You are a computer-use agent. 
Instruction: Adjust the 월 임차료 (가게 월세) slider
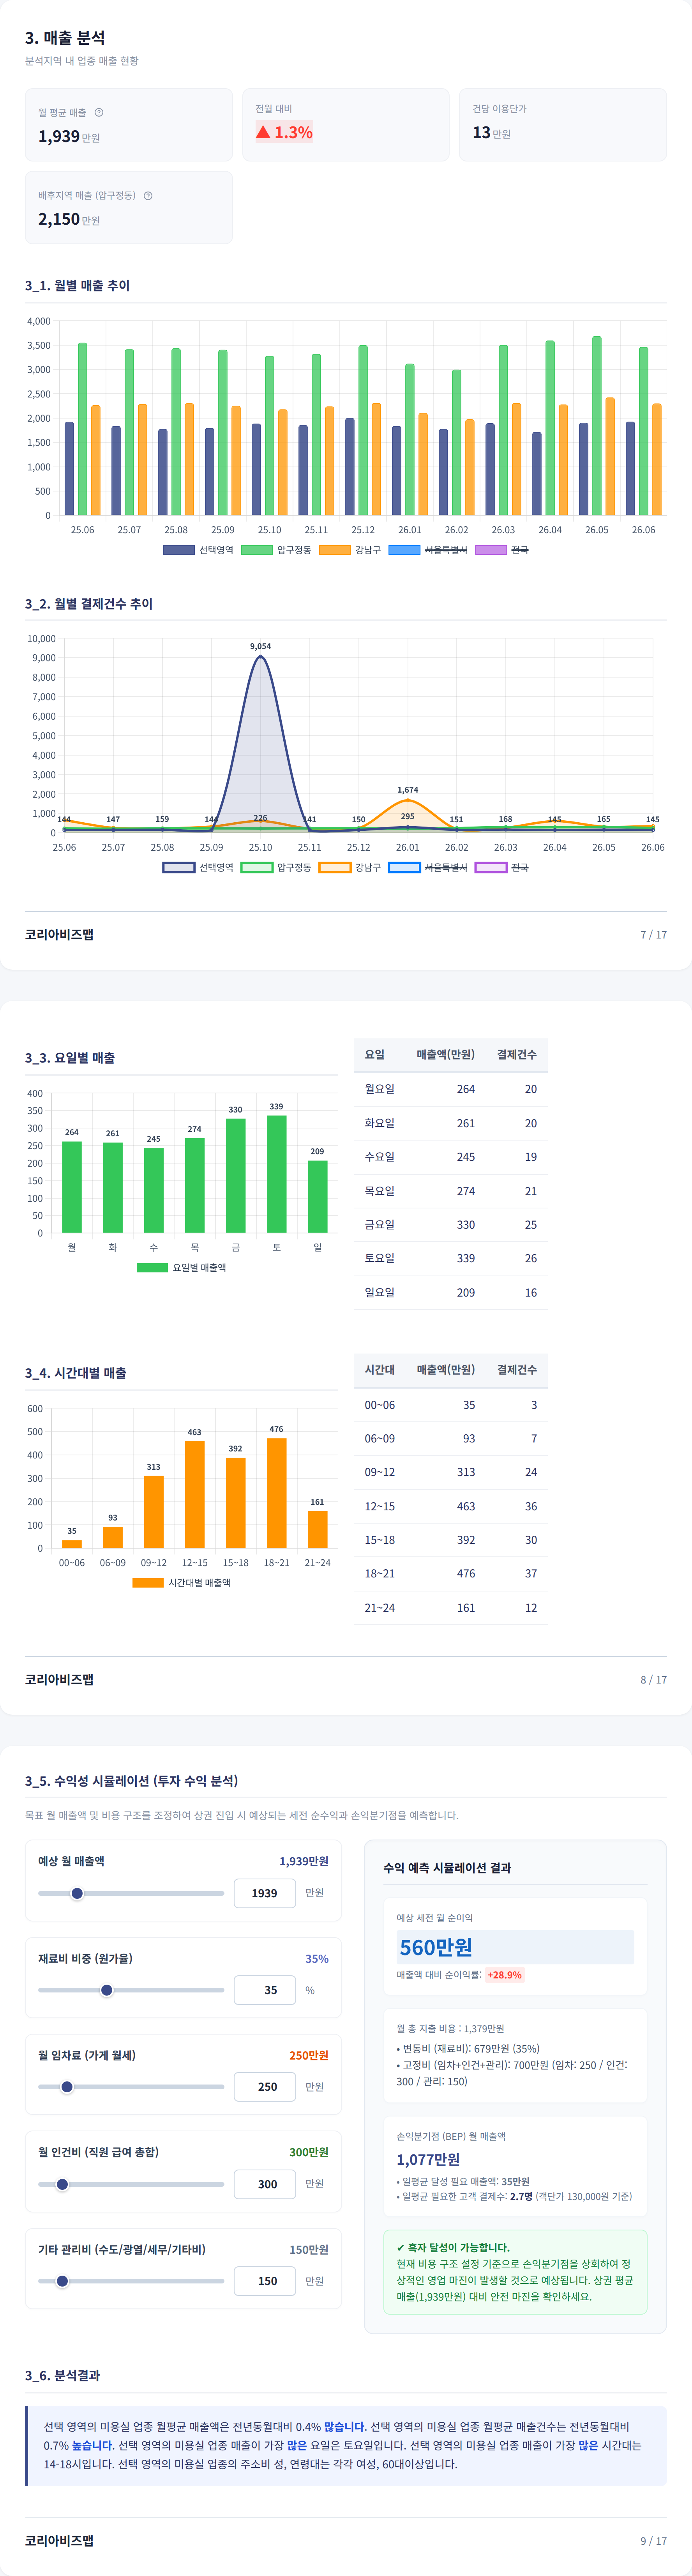(x=131, y=2087)
